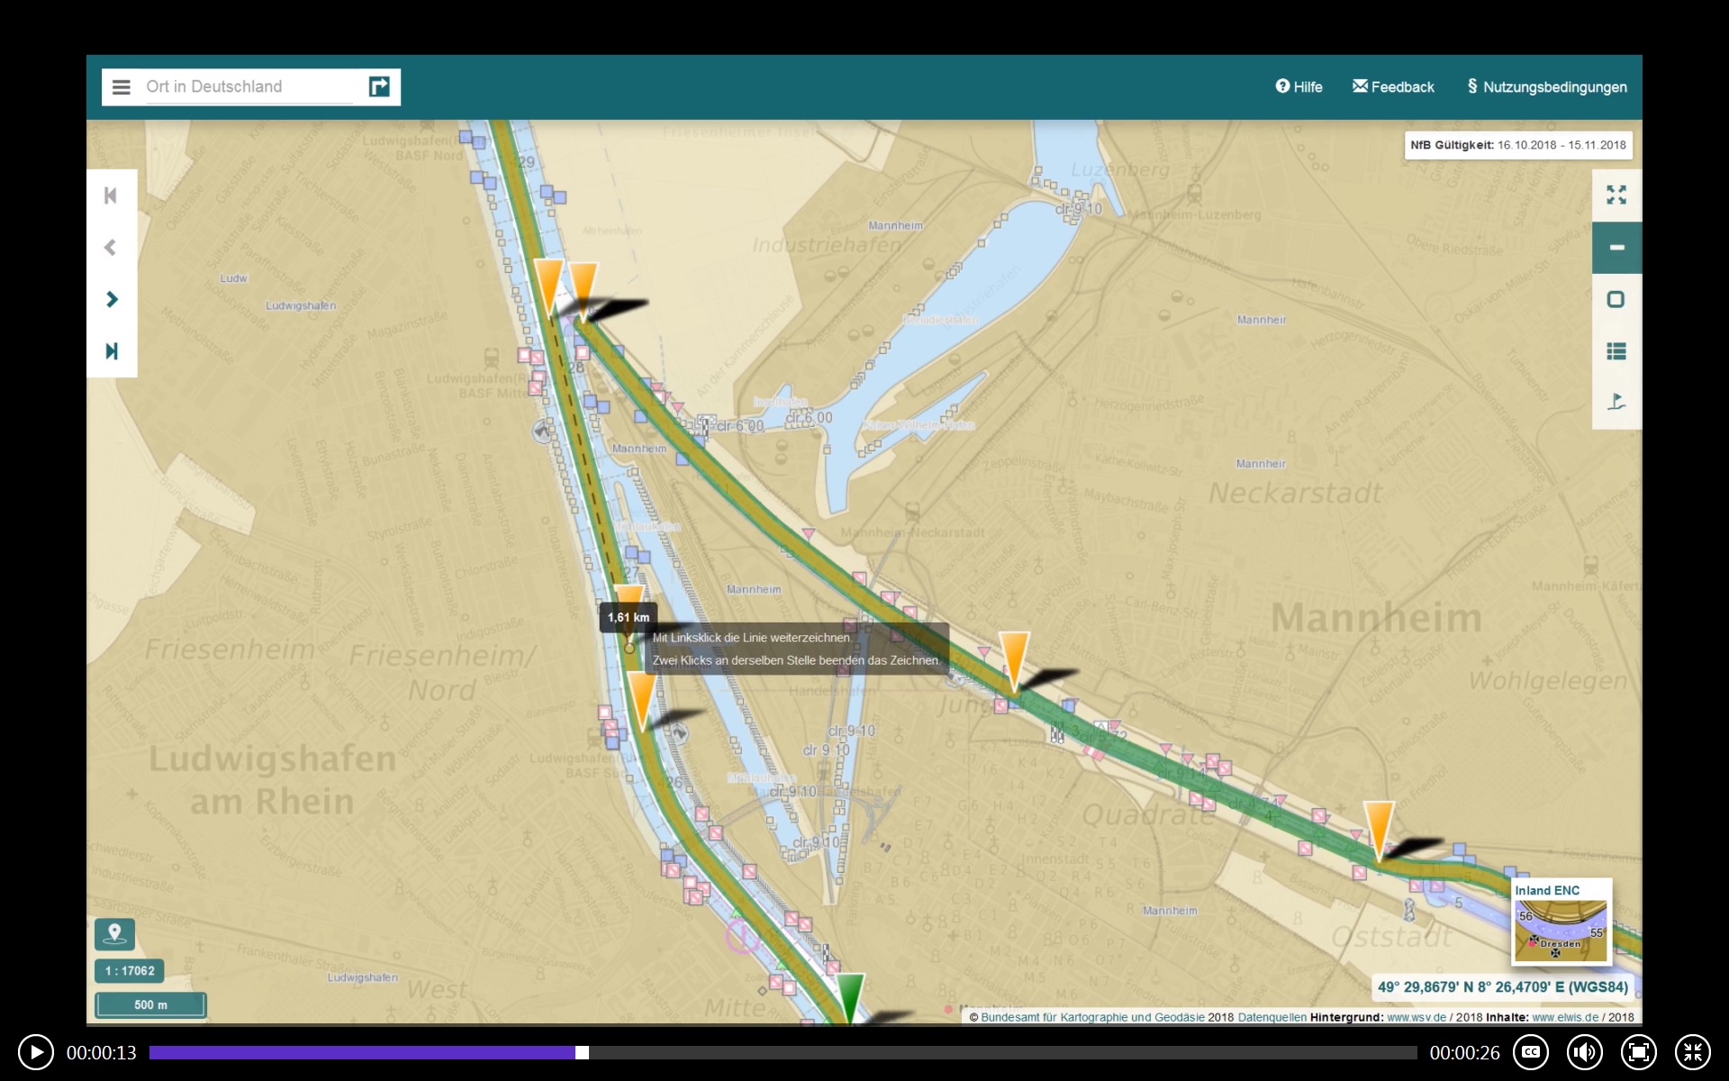Open the Inland ENC overview thumbnail
Viewport: 1729px width, 1081px height.
tap(1561, 922)
